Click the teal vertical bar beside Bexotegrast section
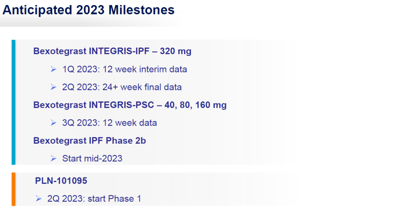Screen dimensions: 415x210 point(13,102)
